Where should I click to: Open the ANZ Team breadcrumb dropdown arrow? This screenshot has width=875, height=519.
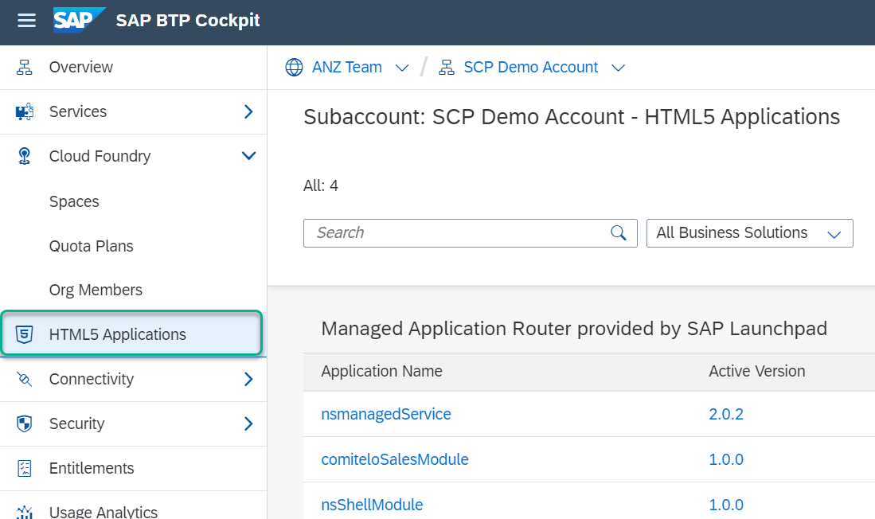click(402, 68)
